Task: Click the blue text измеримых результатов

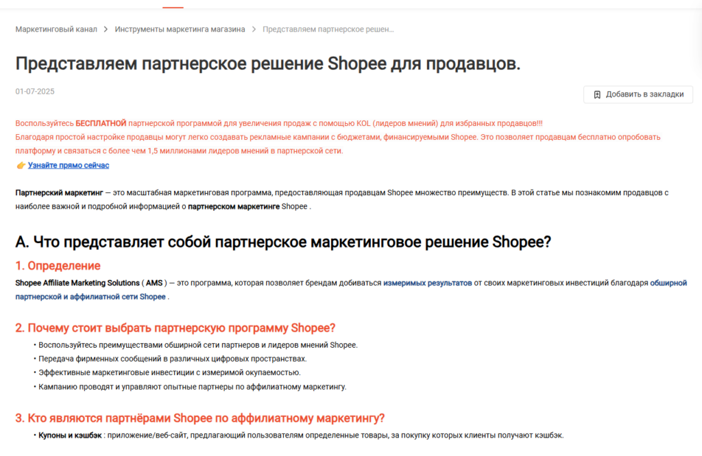Action: coord(428,283)
